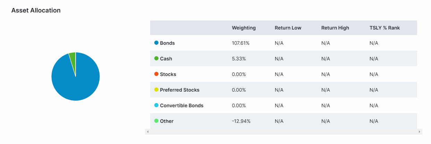Screen dimensions: 431x144
Task: Click the orange Stocks legend dot
Action: coord(156,74)
